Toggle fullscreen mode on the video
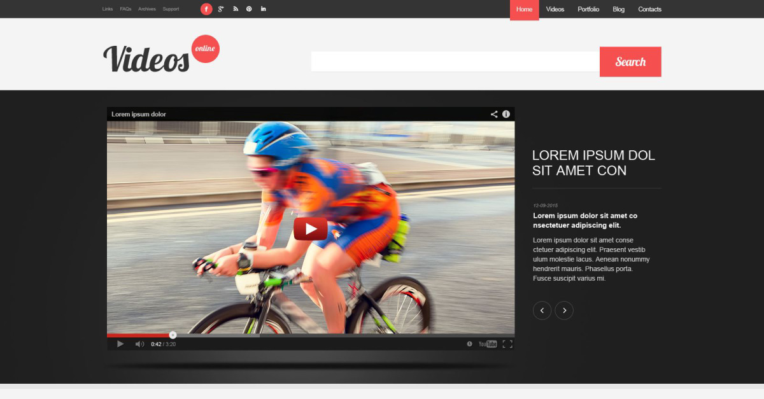 [507, 344]
